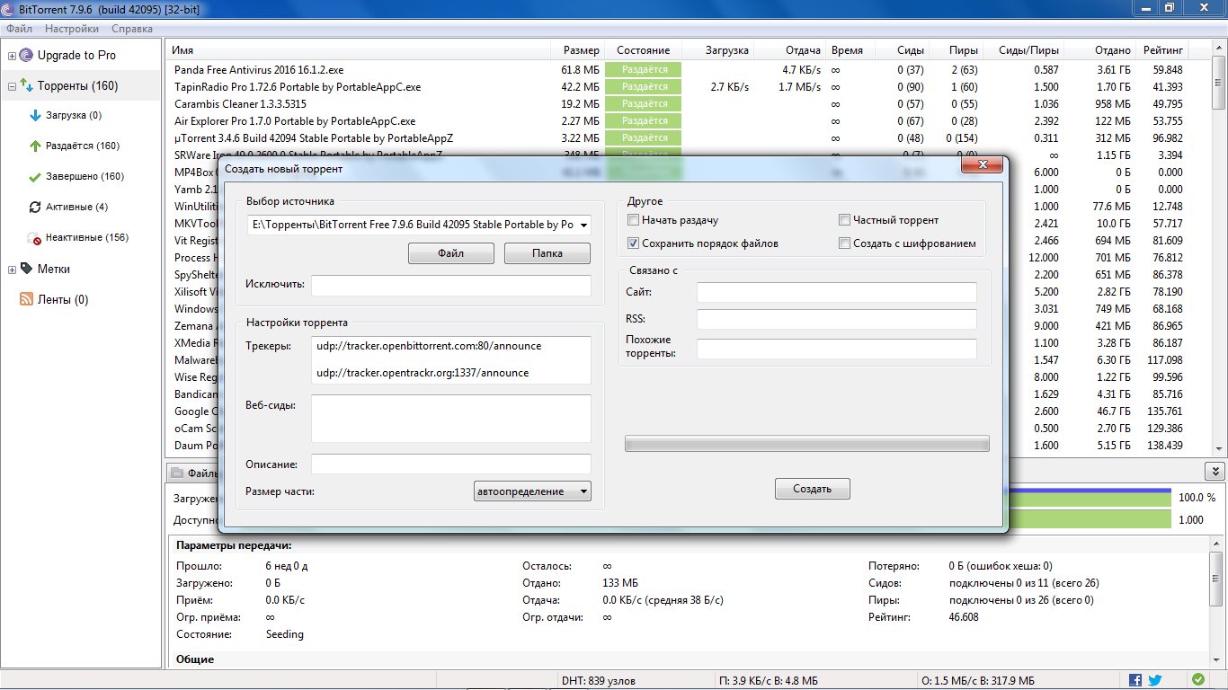This screenshot has height=690, width=1228.
Task: Open the source path dropdown
Action: [583, 225]
